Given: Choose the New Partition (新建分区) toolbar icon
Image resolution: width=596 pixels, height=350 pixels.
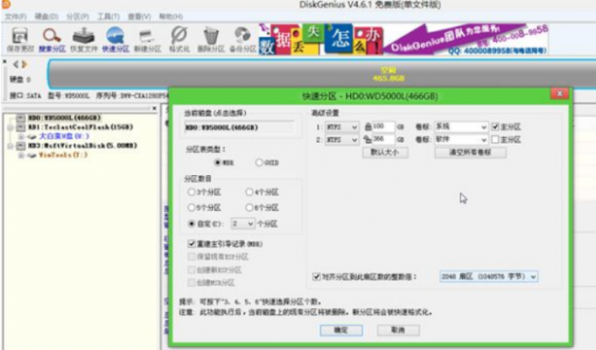Looking at the screenshot, I should (148, 39).
